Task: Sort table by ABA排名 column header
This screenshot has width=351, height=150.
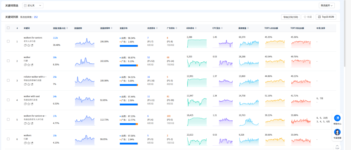Action: 190,28
